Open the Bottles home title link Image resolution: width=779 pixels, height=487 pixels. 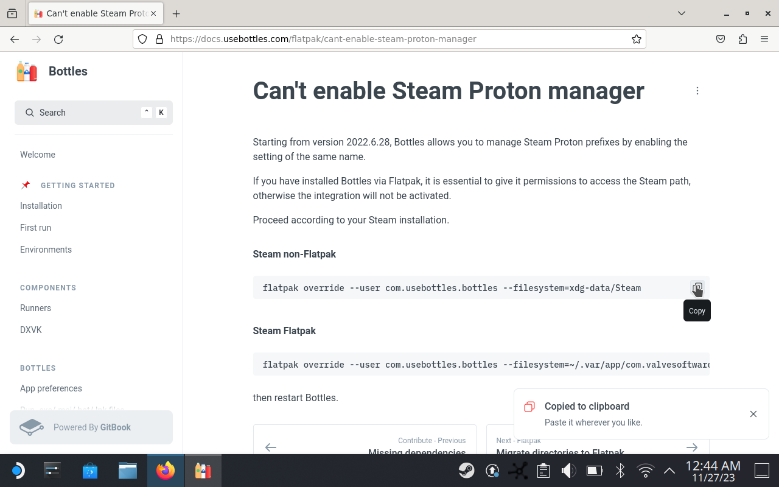click(x=68, y=71)
